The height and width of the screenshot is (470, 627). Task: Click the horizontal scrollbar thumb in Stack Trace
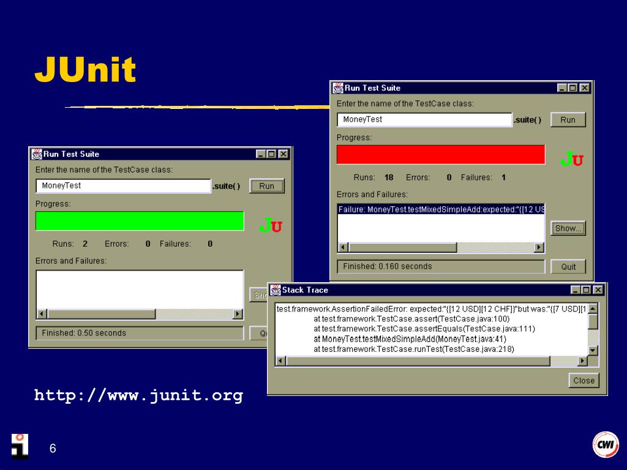pyautogui.click(x=418, y=361)
